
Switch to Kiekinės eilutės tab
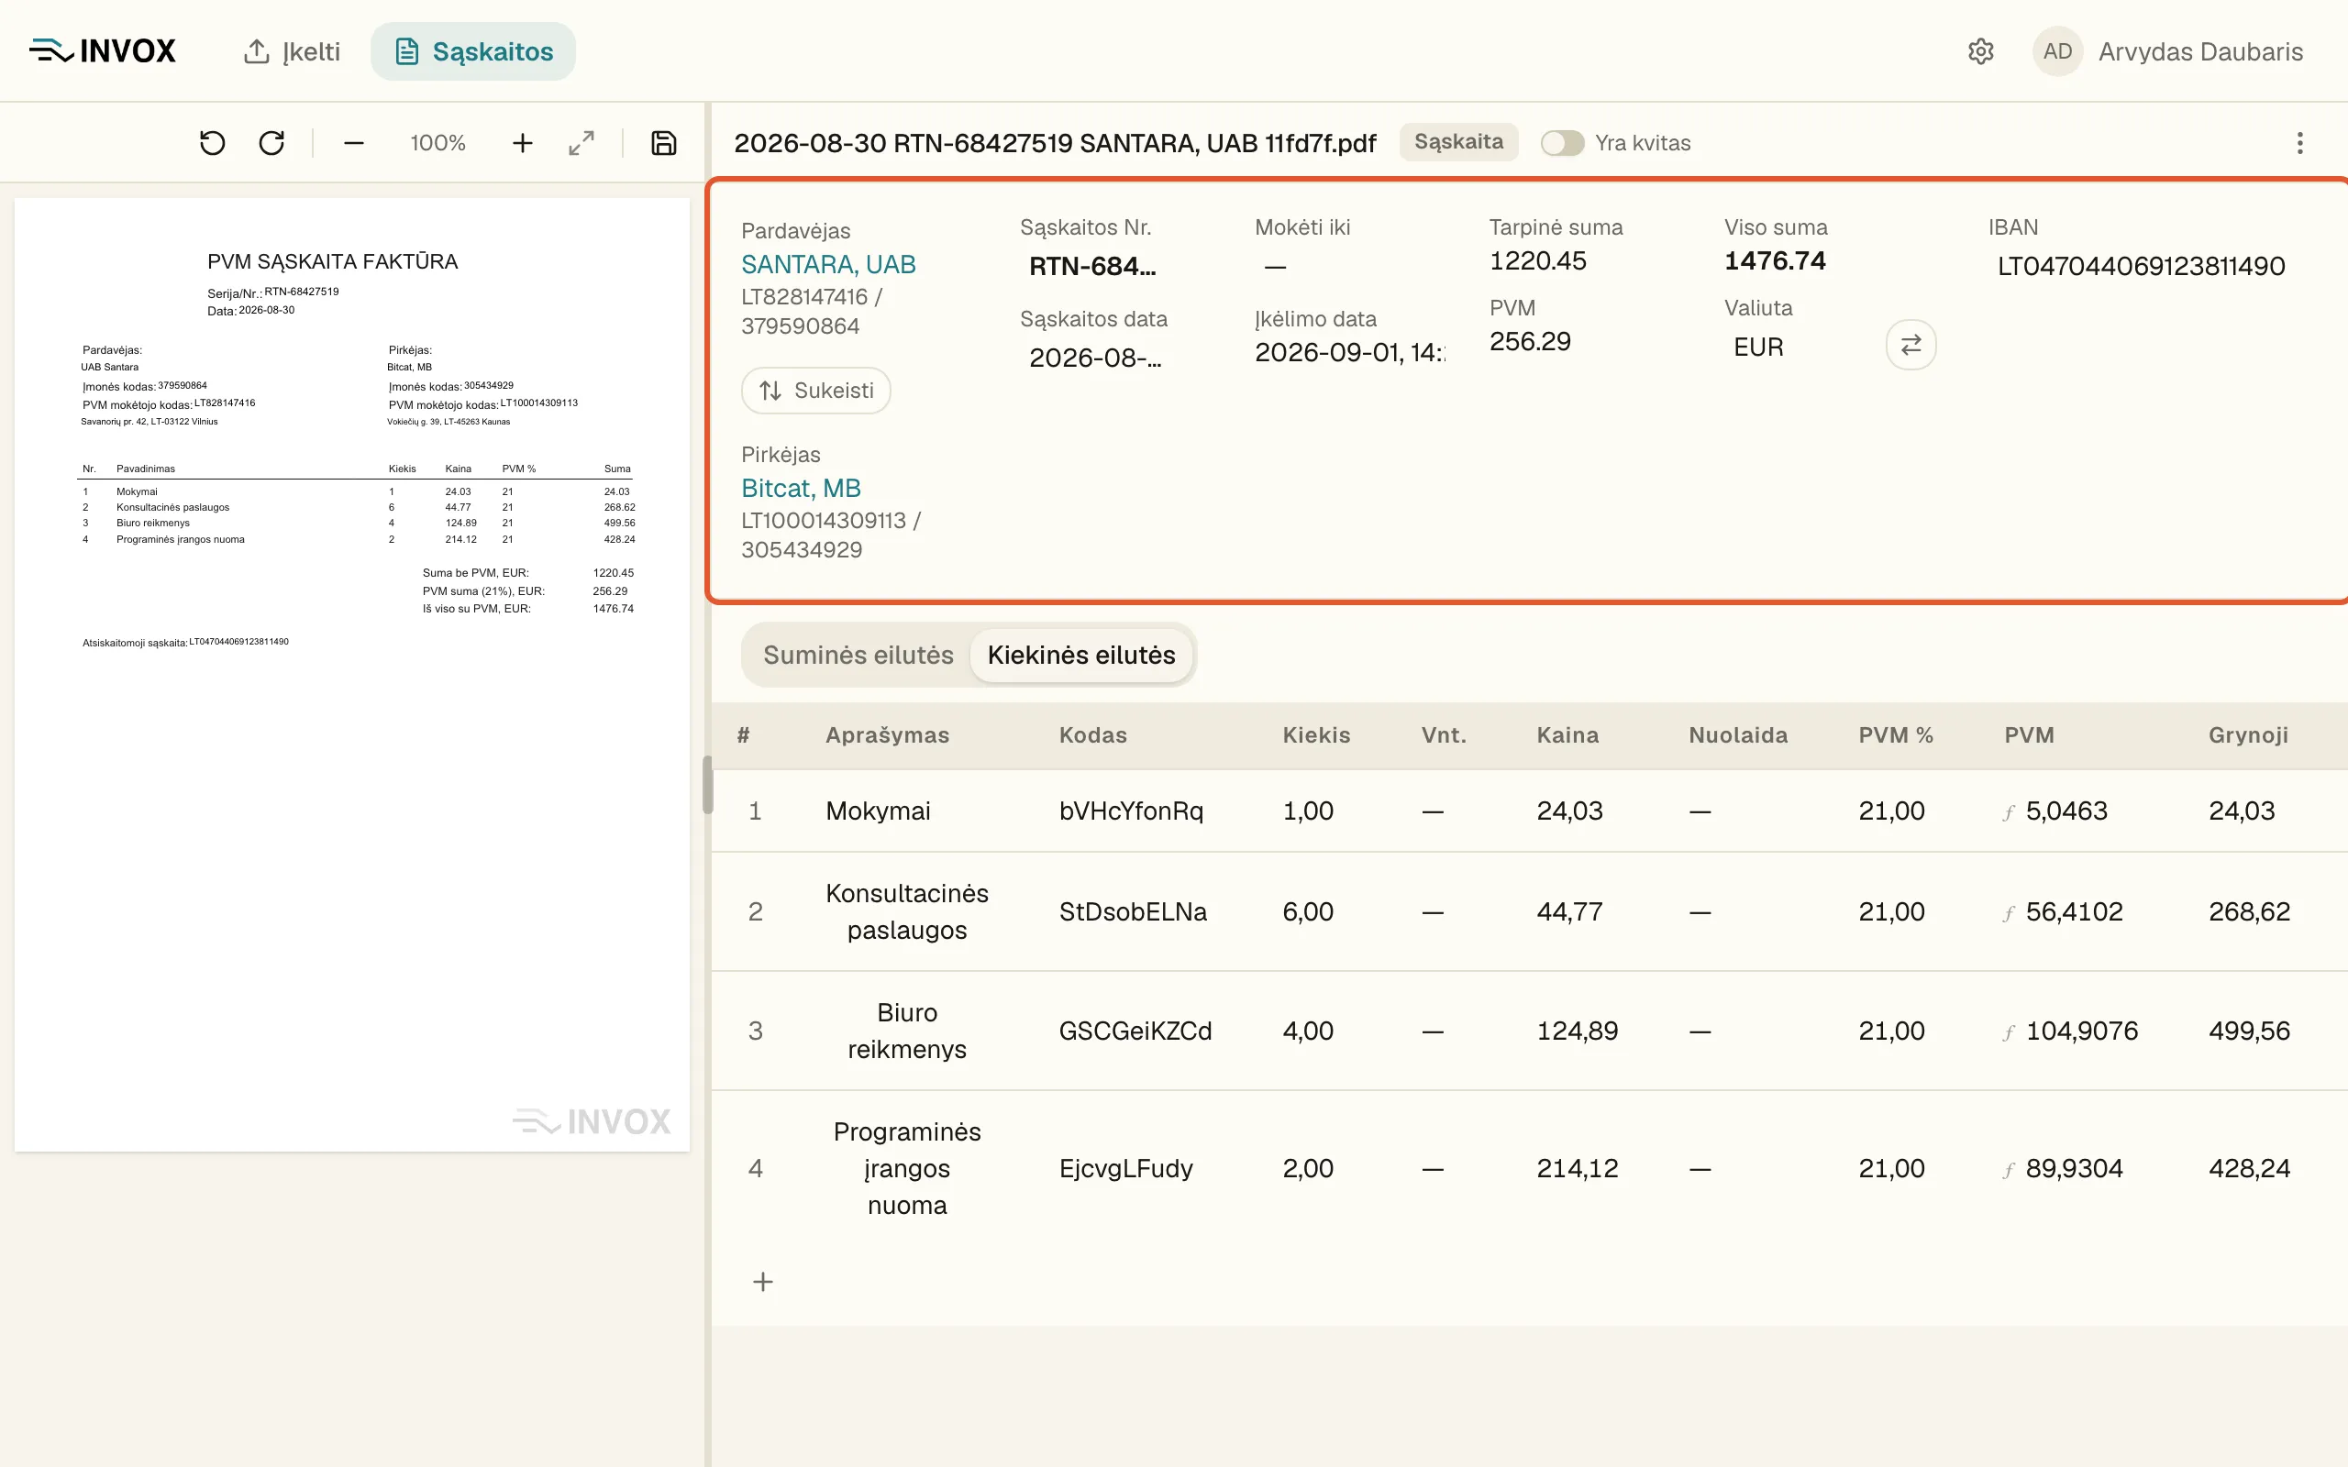(1080, 655)
